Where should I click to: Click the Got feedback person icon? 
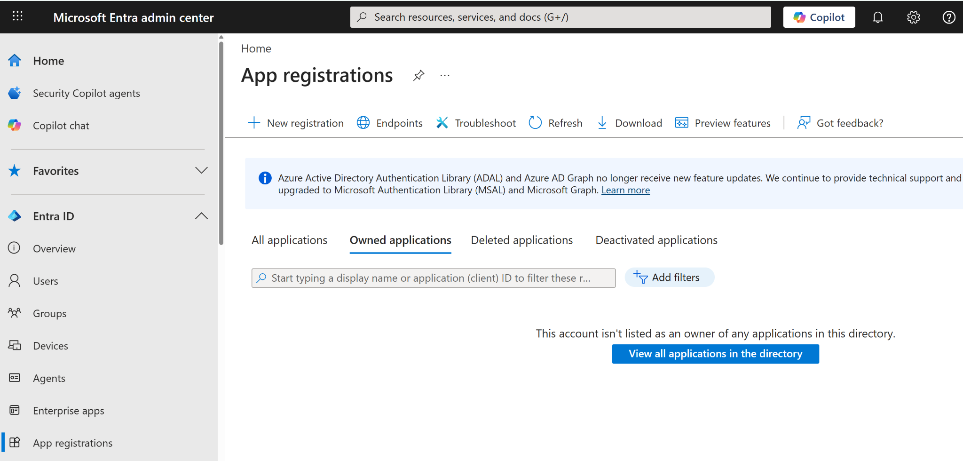804,123
